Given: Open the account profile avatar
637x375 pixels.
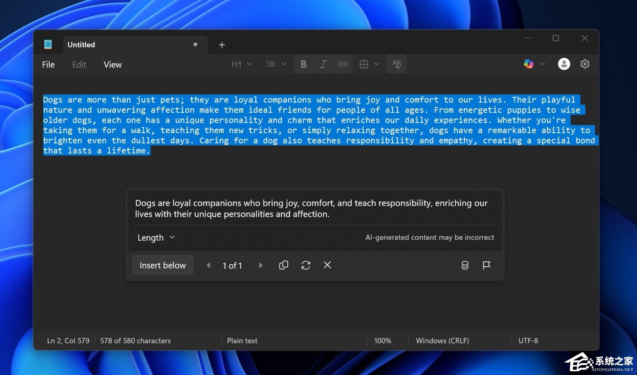Looking at the screenshot, I should coord(564,64).
